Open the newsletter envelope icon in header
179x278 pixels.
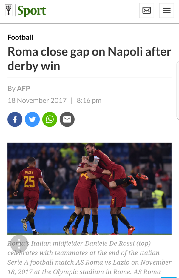pos(146,10)
